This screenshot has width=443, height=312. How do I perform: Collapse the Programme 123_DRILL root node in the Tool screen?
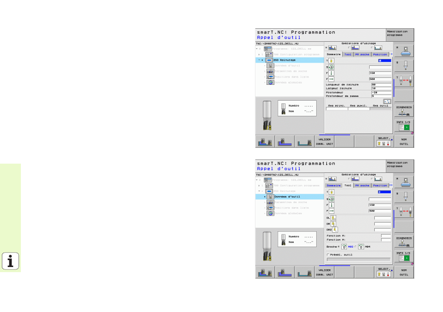pos(257,180)
